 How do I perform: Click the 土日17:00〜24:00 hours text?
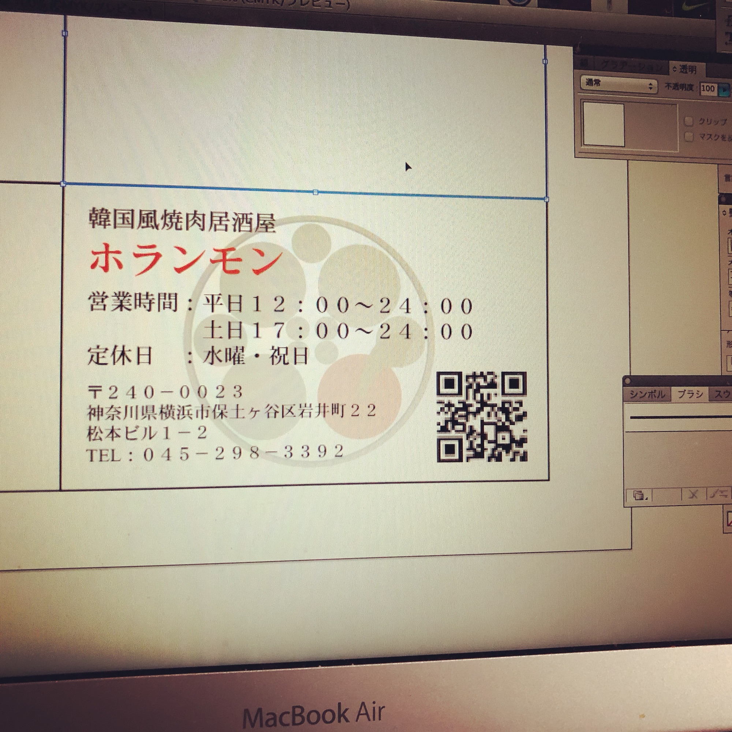[338, 331]
